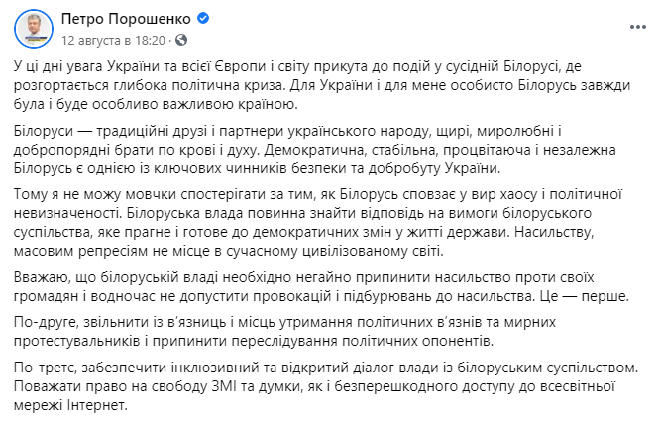Click the globe public-audience icon
Image resolution: width=660 pixels, height=421 pixels.
click(181, 40)
